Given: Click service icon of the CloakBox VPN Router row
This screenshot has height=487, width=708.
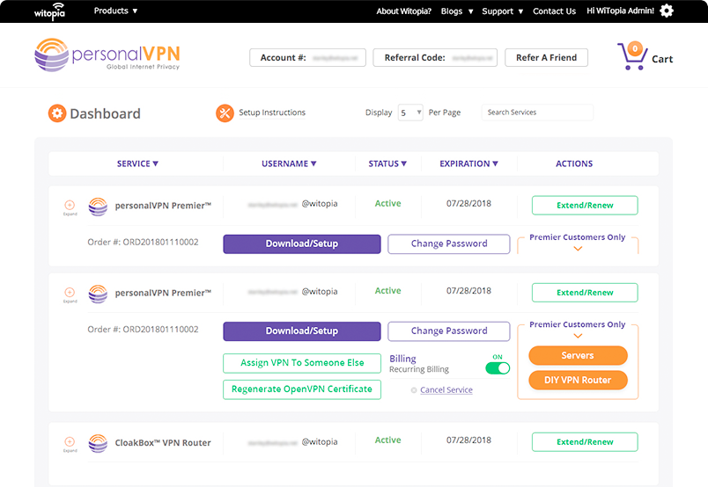Looking at the screenshot, I should coord(98,443).
